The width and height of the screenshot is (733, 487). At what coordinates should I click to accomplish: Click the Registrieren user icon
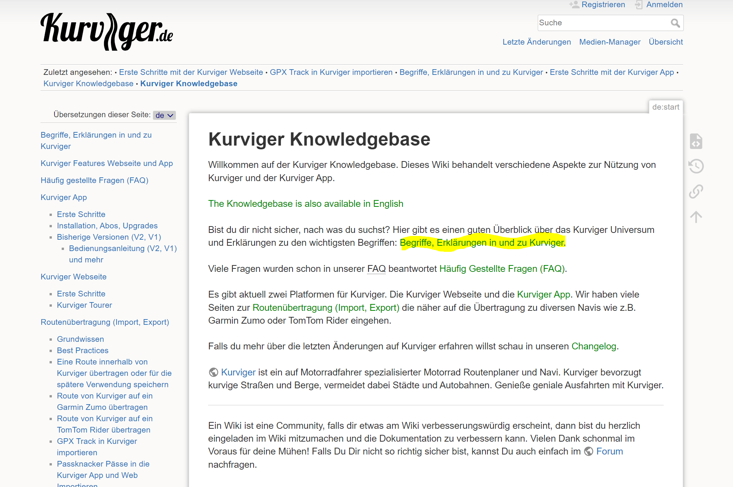(x=574, y=5)
